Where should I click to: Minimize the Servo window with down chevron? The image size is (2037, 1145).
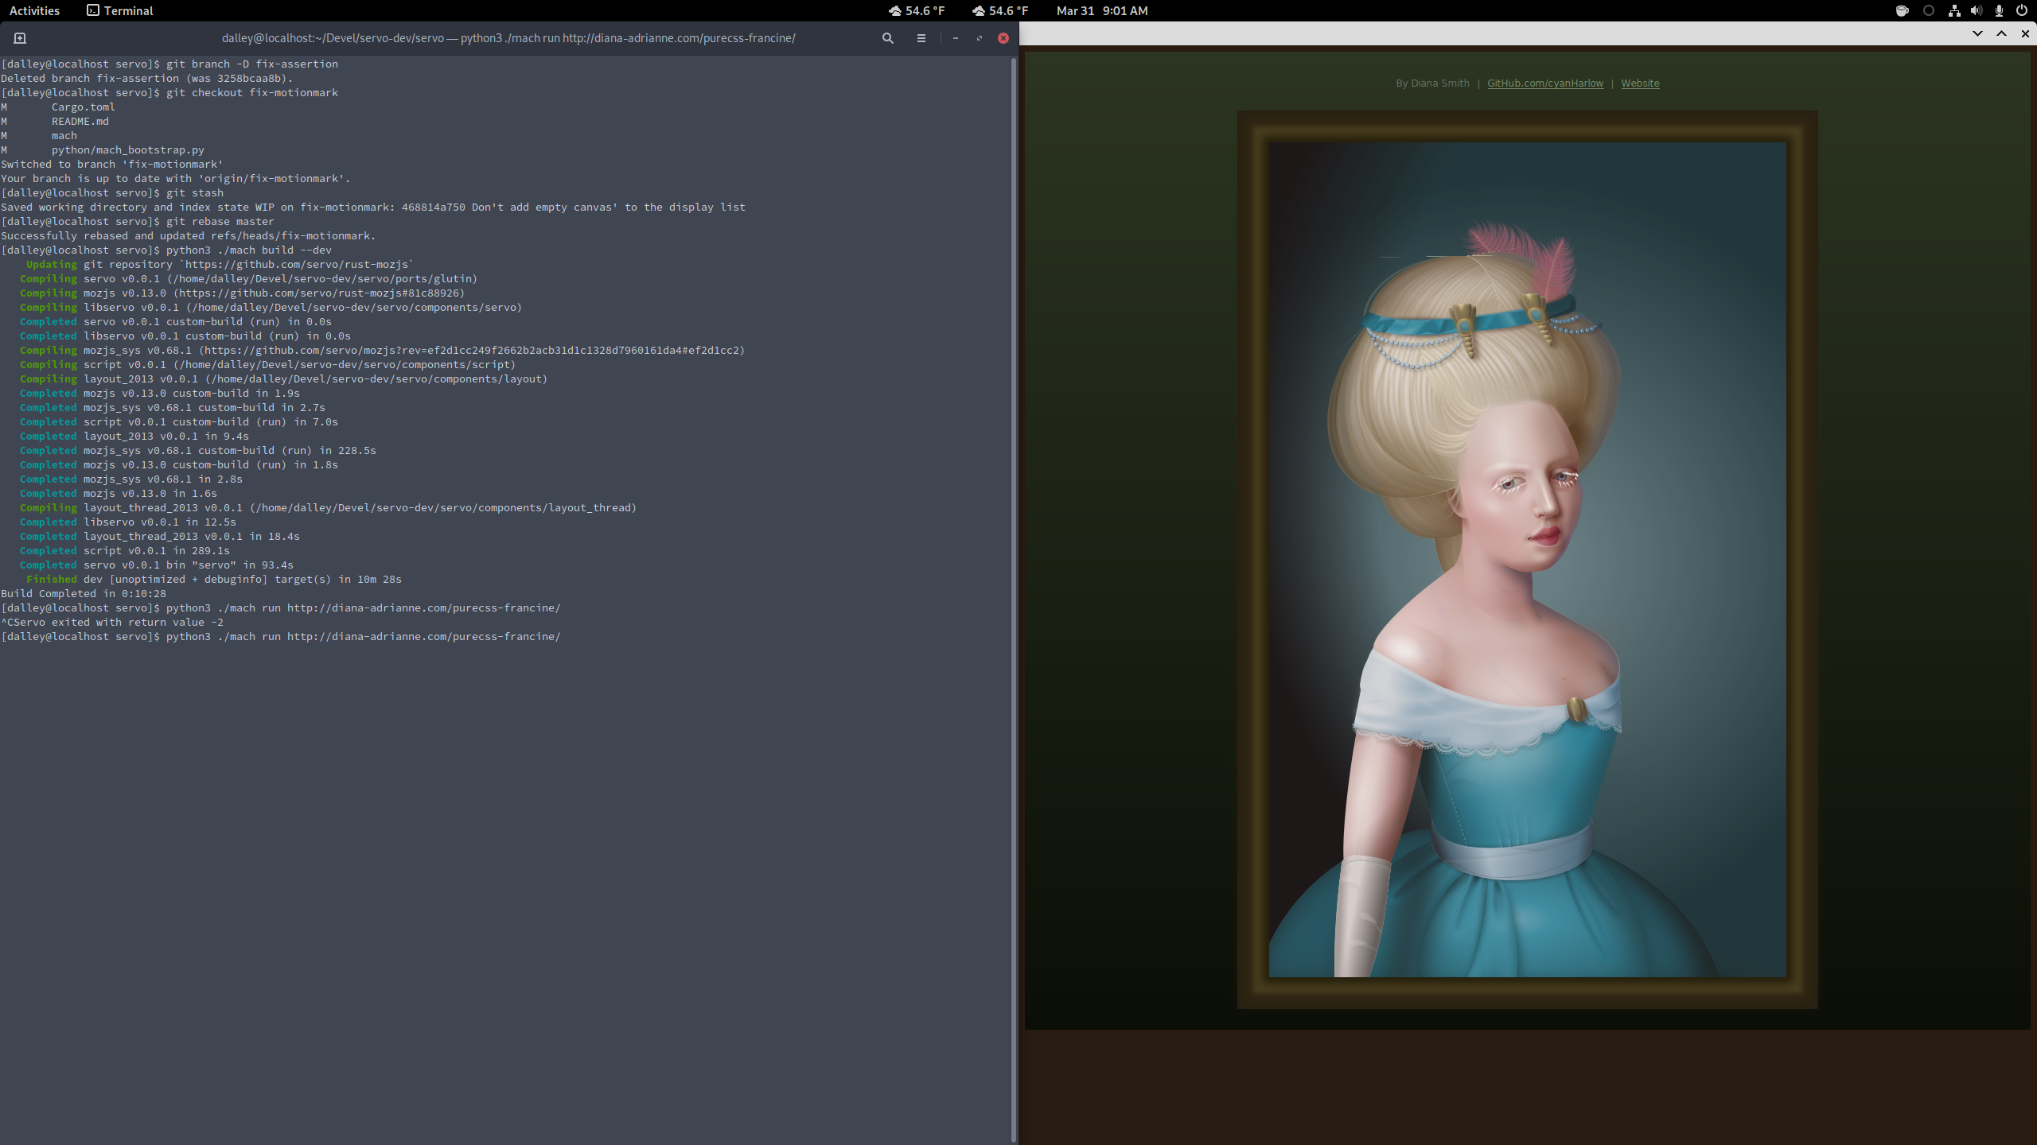pyautogui.click(x=1977, y=33)
